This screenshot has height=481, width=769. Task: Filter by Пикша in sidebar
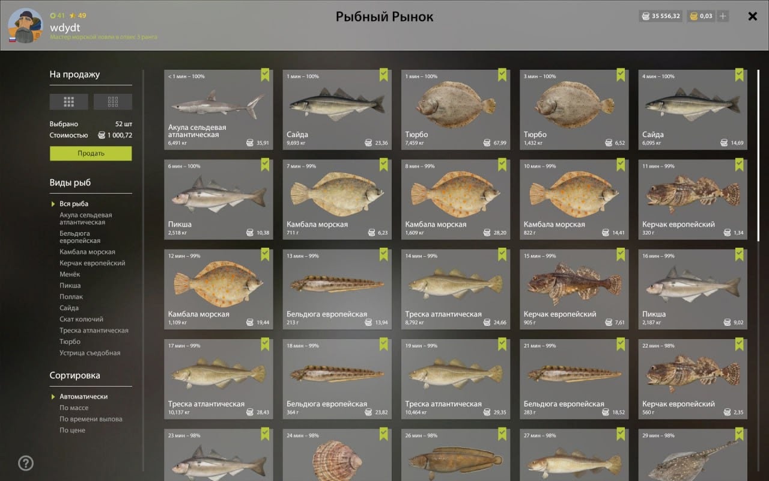(x=70, y=286)
